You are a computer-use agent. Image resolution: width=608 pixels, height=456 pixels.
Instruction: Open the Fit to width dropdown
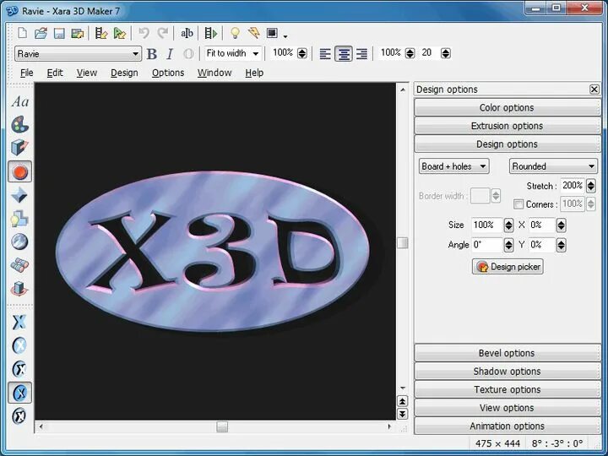coord(233,53)
